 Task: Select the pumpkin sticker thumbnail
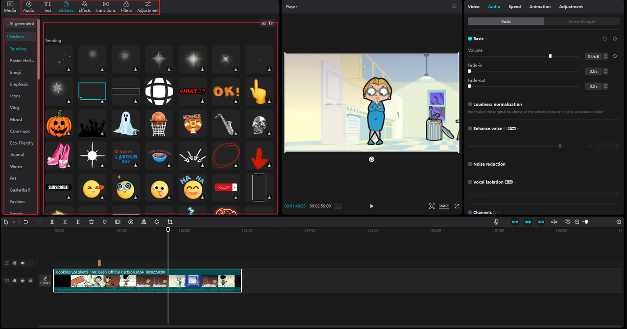[59, 123]
